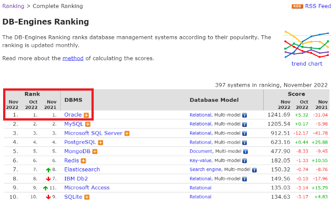Viewport: 336px width, 200px height.
Task: Click the info icon in the Elasticsearch row
Action: click(x=254, y=170)
